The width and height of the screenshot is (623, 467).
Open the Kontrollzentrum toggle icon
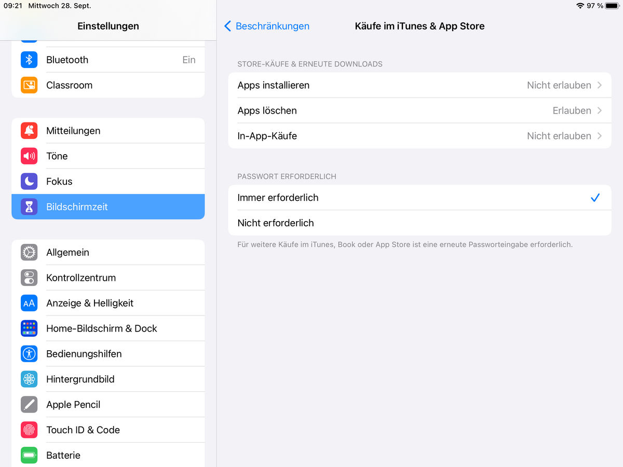(x=29, y=278)
